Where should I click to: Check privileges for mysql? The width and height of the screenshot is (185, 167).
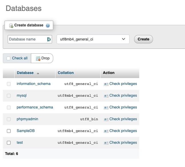(x=123, y=96)
